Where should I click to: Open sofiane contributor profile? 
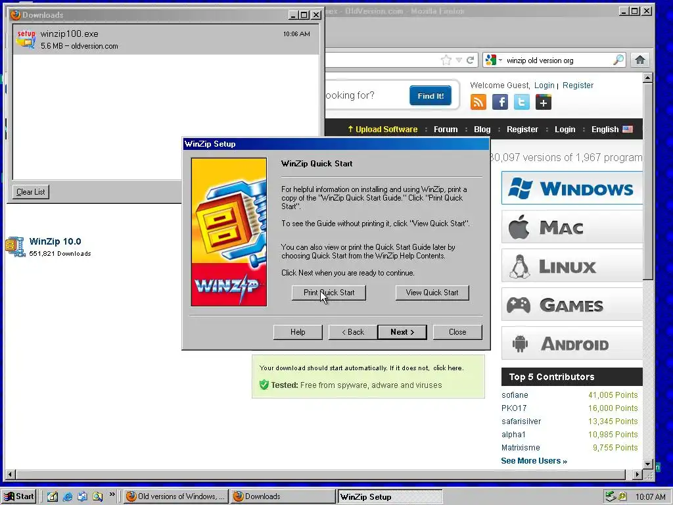tap(515, 395)
